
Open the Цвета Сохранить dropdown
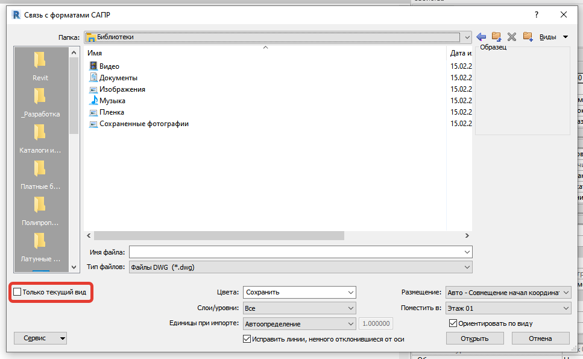(299, 292)
